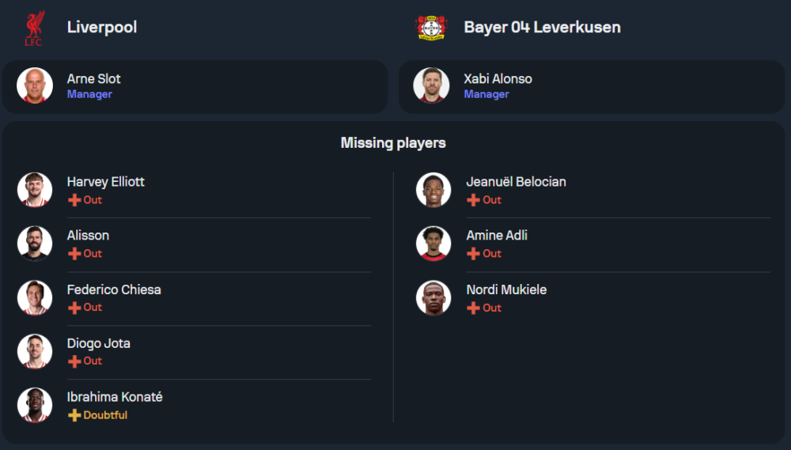Open the Bayer 04 Leverkusen team link
Screen dimensions: 791x450
point(542,27)
